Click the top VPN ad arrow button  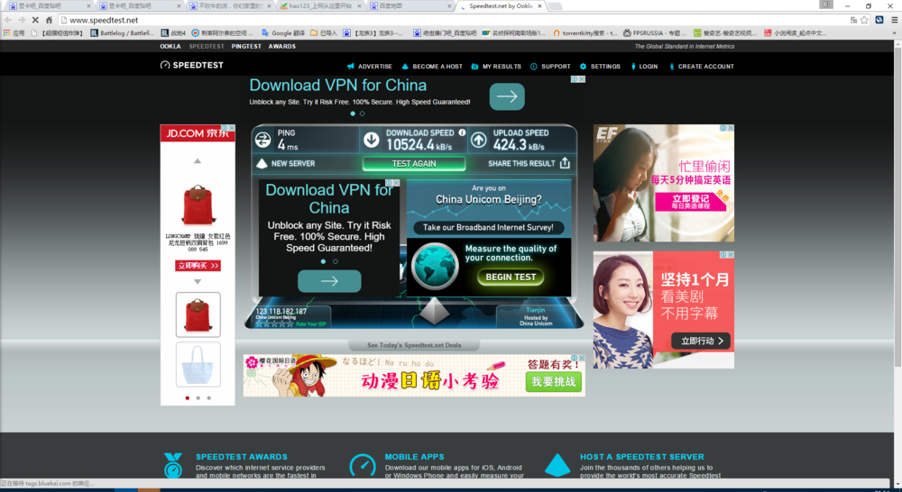[507, 96]
